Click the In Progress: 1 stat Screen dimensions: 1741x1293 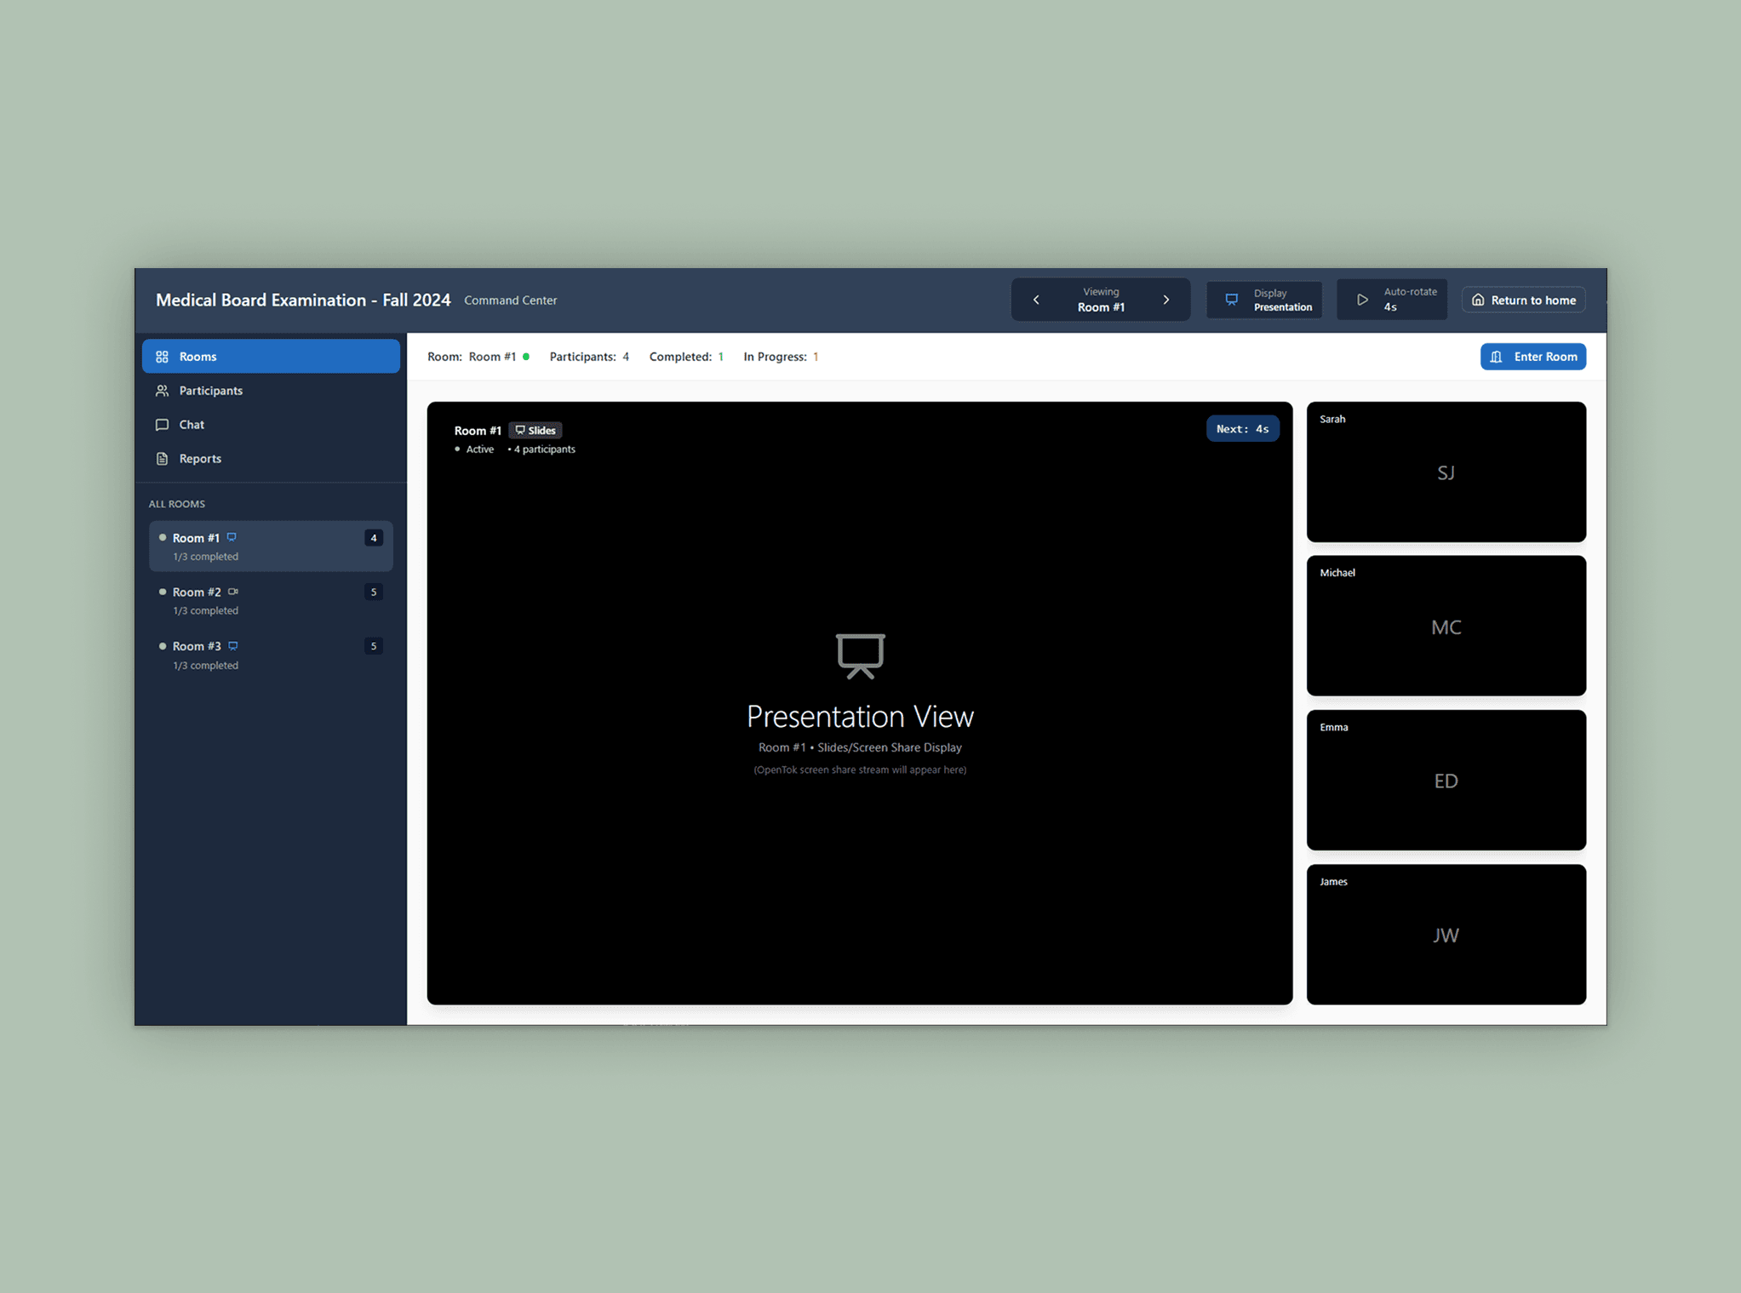coord(781,357)
